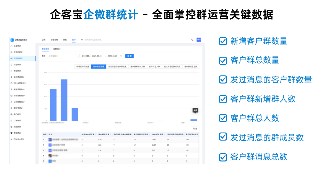Image resolution: width=332 pixels, height=186 pixels.
Task: Toggle the 新增客户群数量 checkbox on right
Action: coord(223,41)
